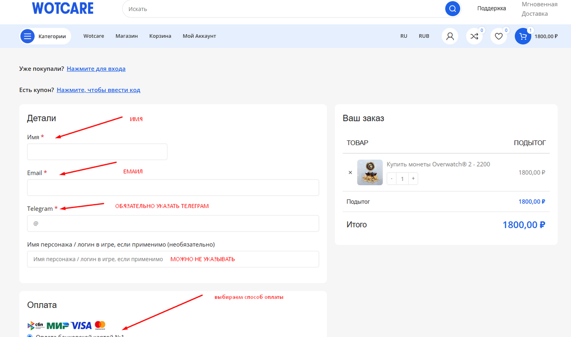The width and height of the screenshot is (571, 337).
Task: Click the Поддержка link
Action: [x=492, y=8]
